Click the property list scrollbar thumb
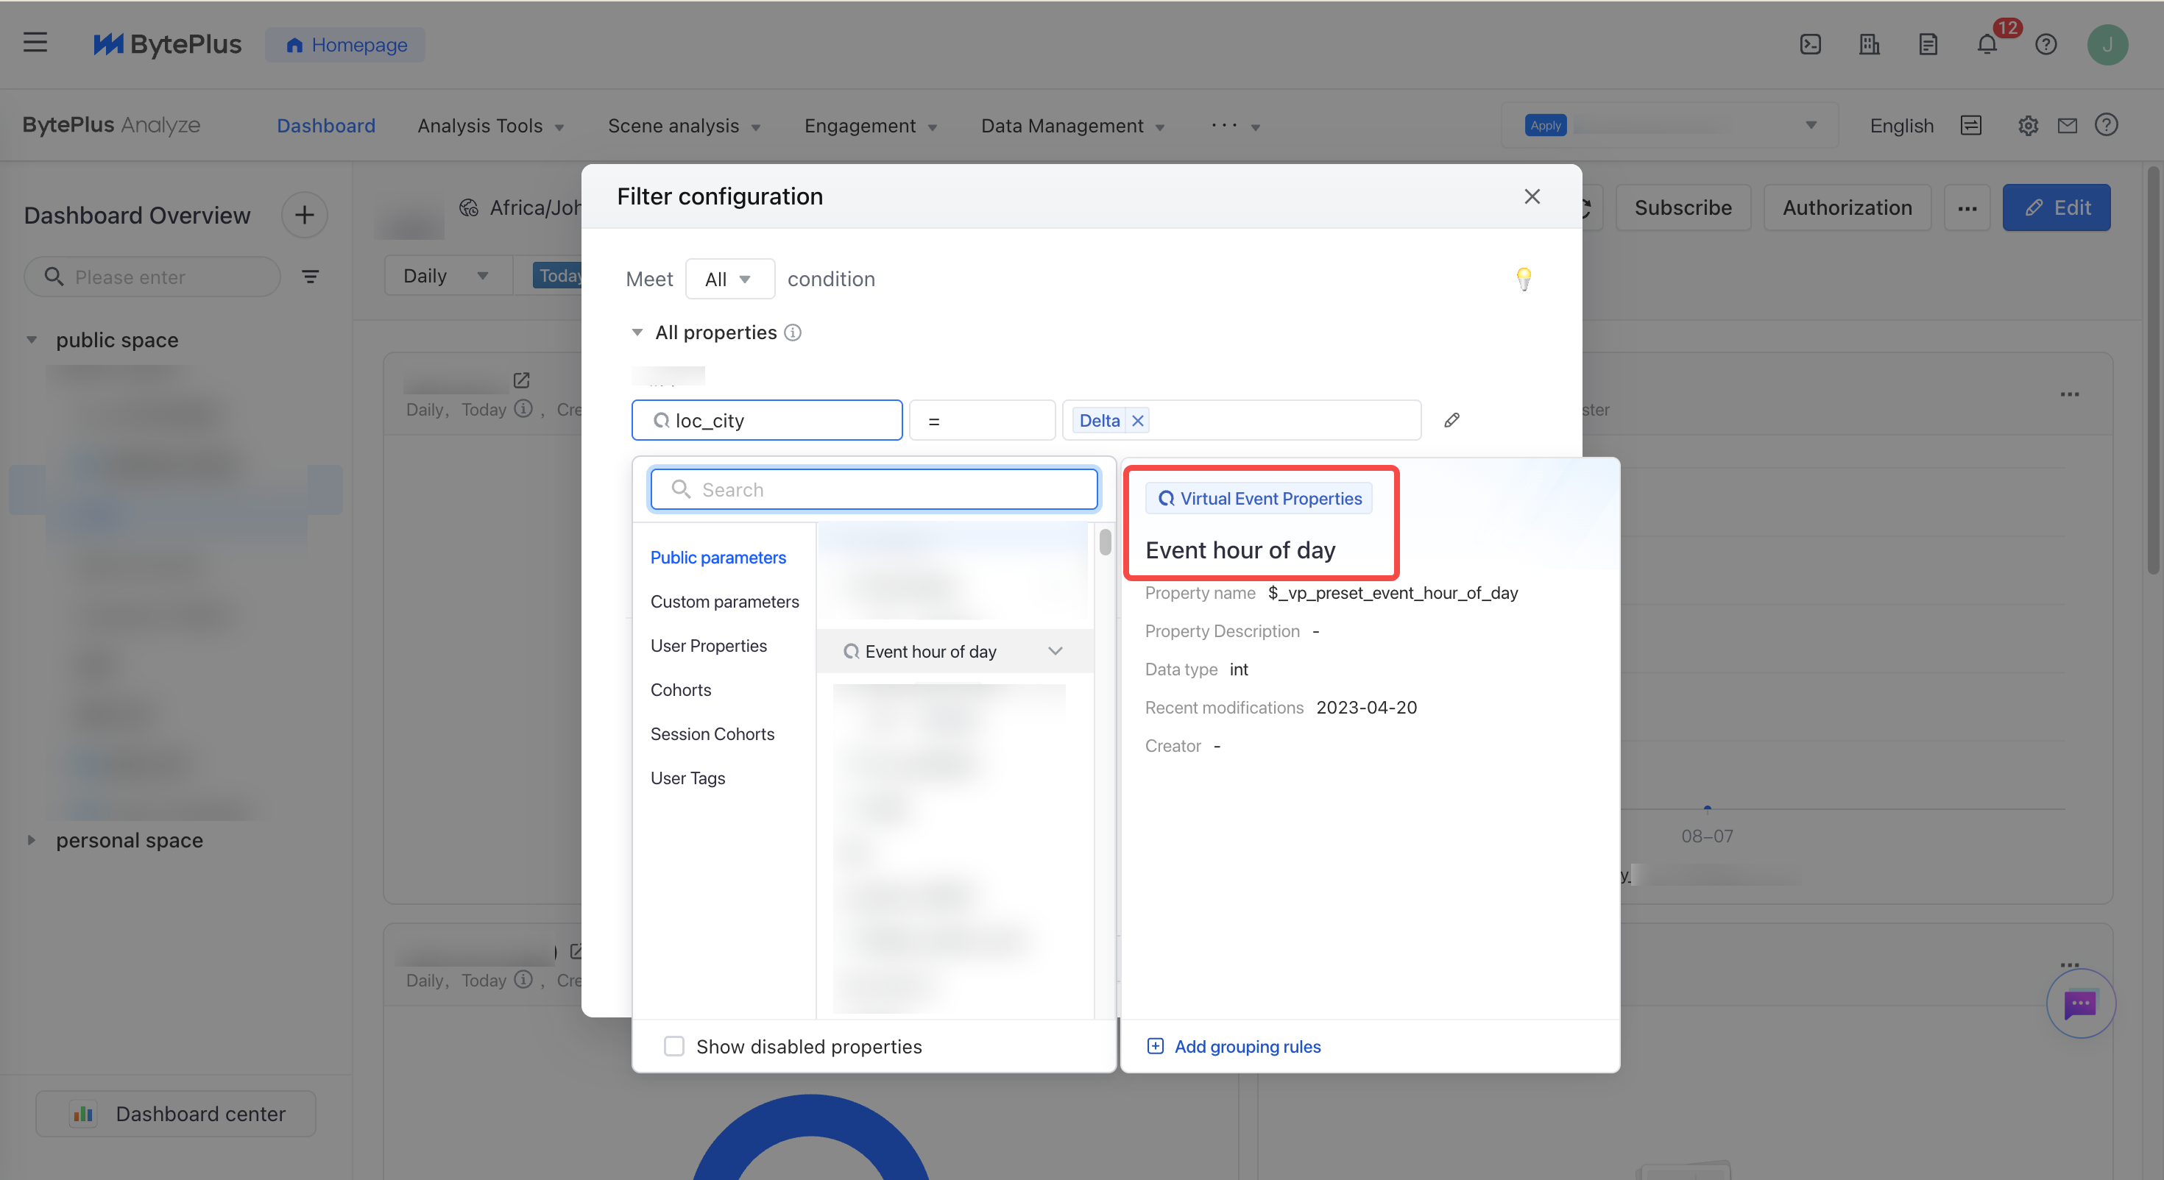 [x=1105, y=541]
